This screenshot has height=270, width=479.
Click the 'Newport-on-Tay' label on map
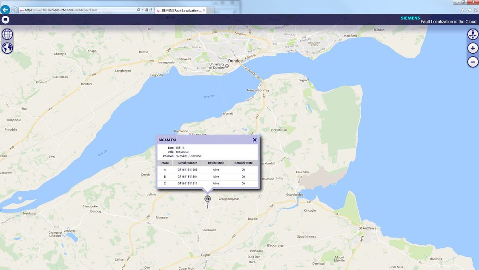coord(258,90)
